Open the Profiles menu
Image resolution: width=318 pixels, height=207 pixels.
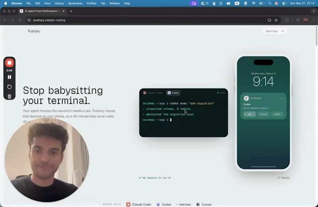click(x=91, y=3)
